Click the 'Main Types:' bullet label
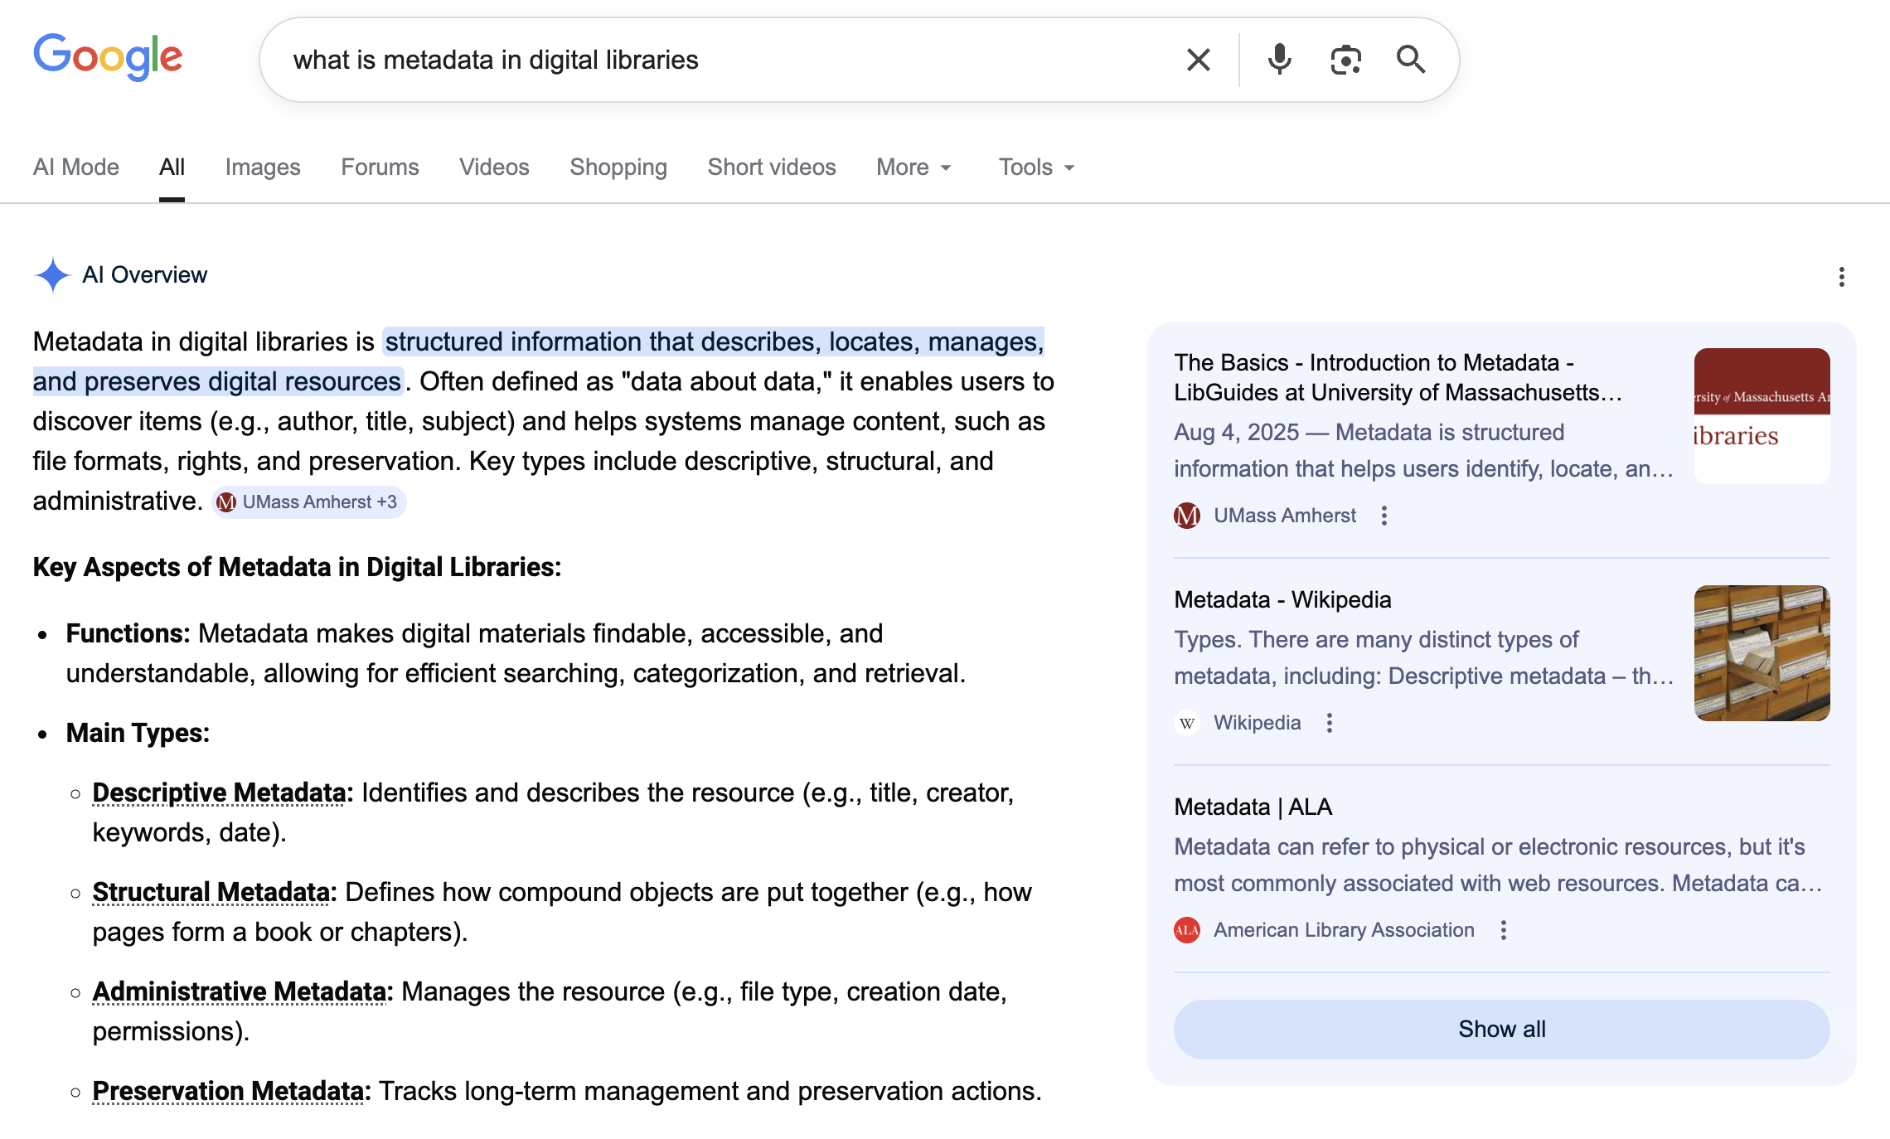The height and width of the screenshot is (1139, 1890). point(138,733)
